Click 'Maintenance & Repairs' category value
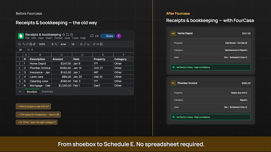The width and height of the screenshot is (271, 152). 236,50
